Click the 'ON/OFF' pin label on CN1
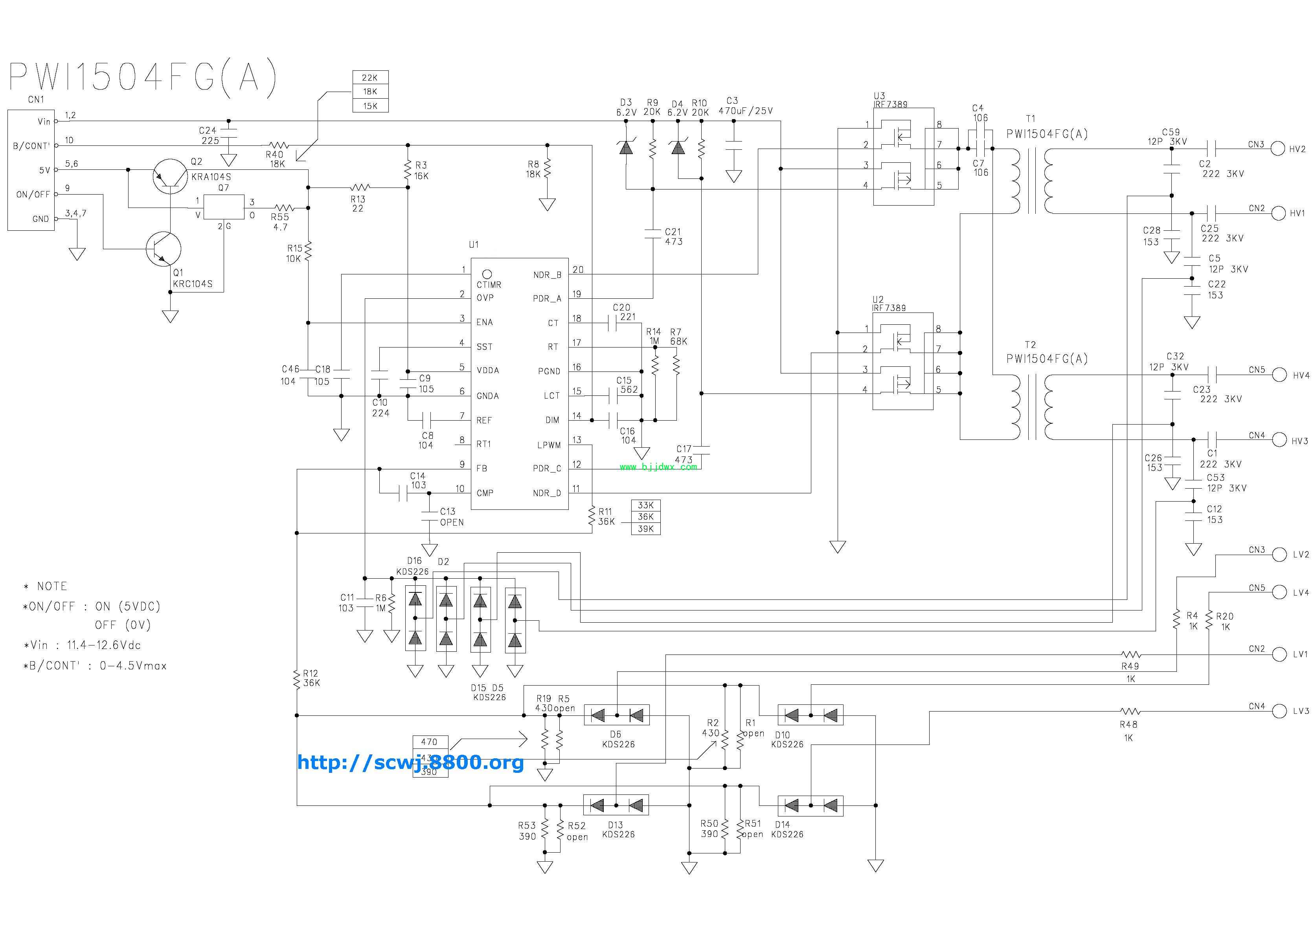Screen dimensions: 1316x934 (33, 195)
